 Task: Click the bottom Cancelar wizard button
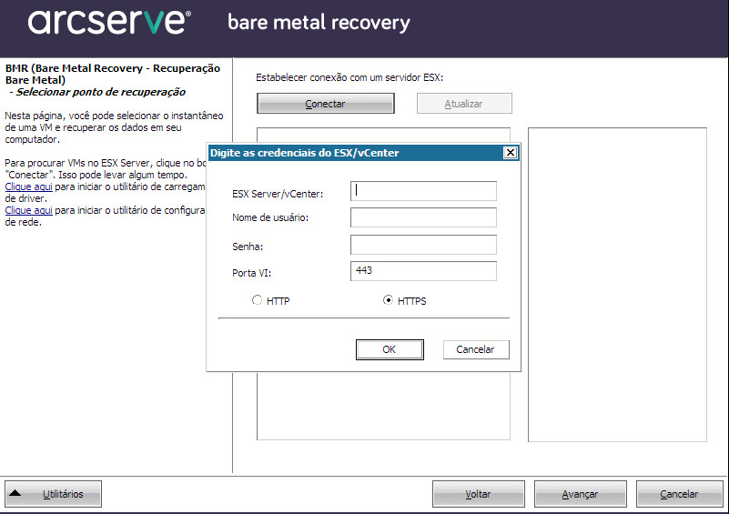pos(679,494)
